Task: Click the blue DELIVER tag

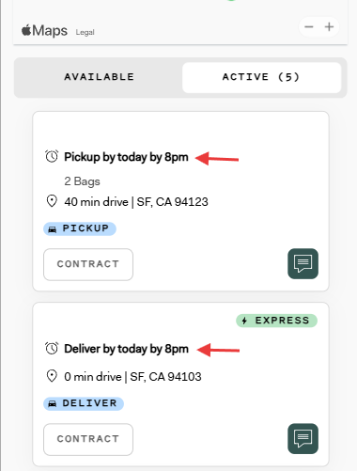Action: coord(84,403)
